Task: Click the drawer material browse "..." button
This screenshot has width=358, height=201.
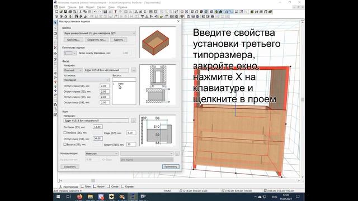Action: coord(134,121)
